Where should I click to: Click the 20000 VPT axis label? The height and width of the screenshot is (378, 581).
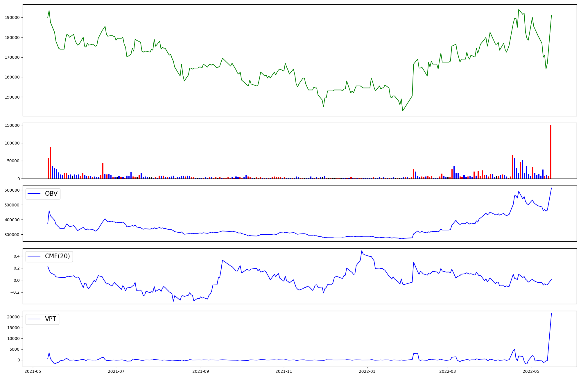[13, 317]
